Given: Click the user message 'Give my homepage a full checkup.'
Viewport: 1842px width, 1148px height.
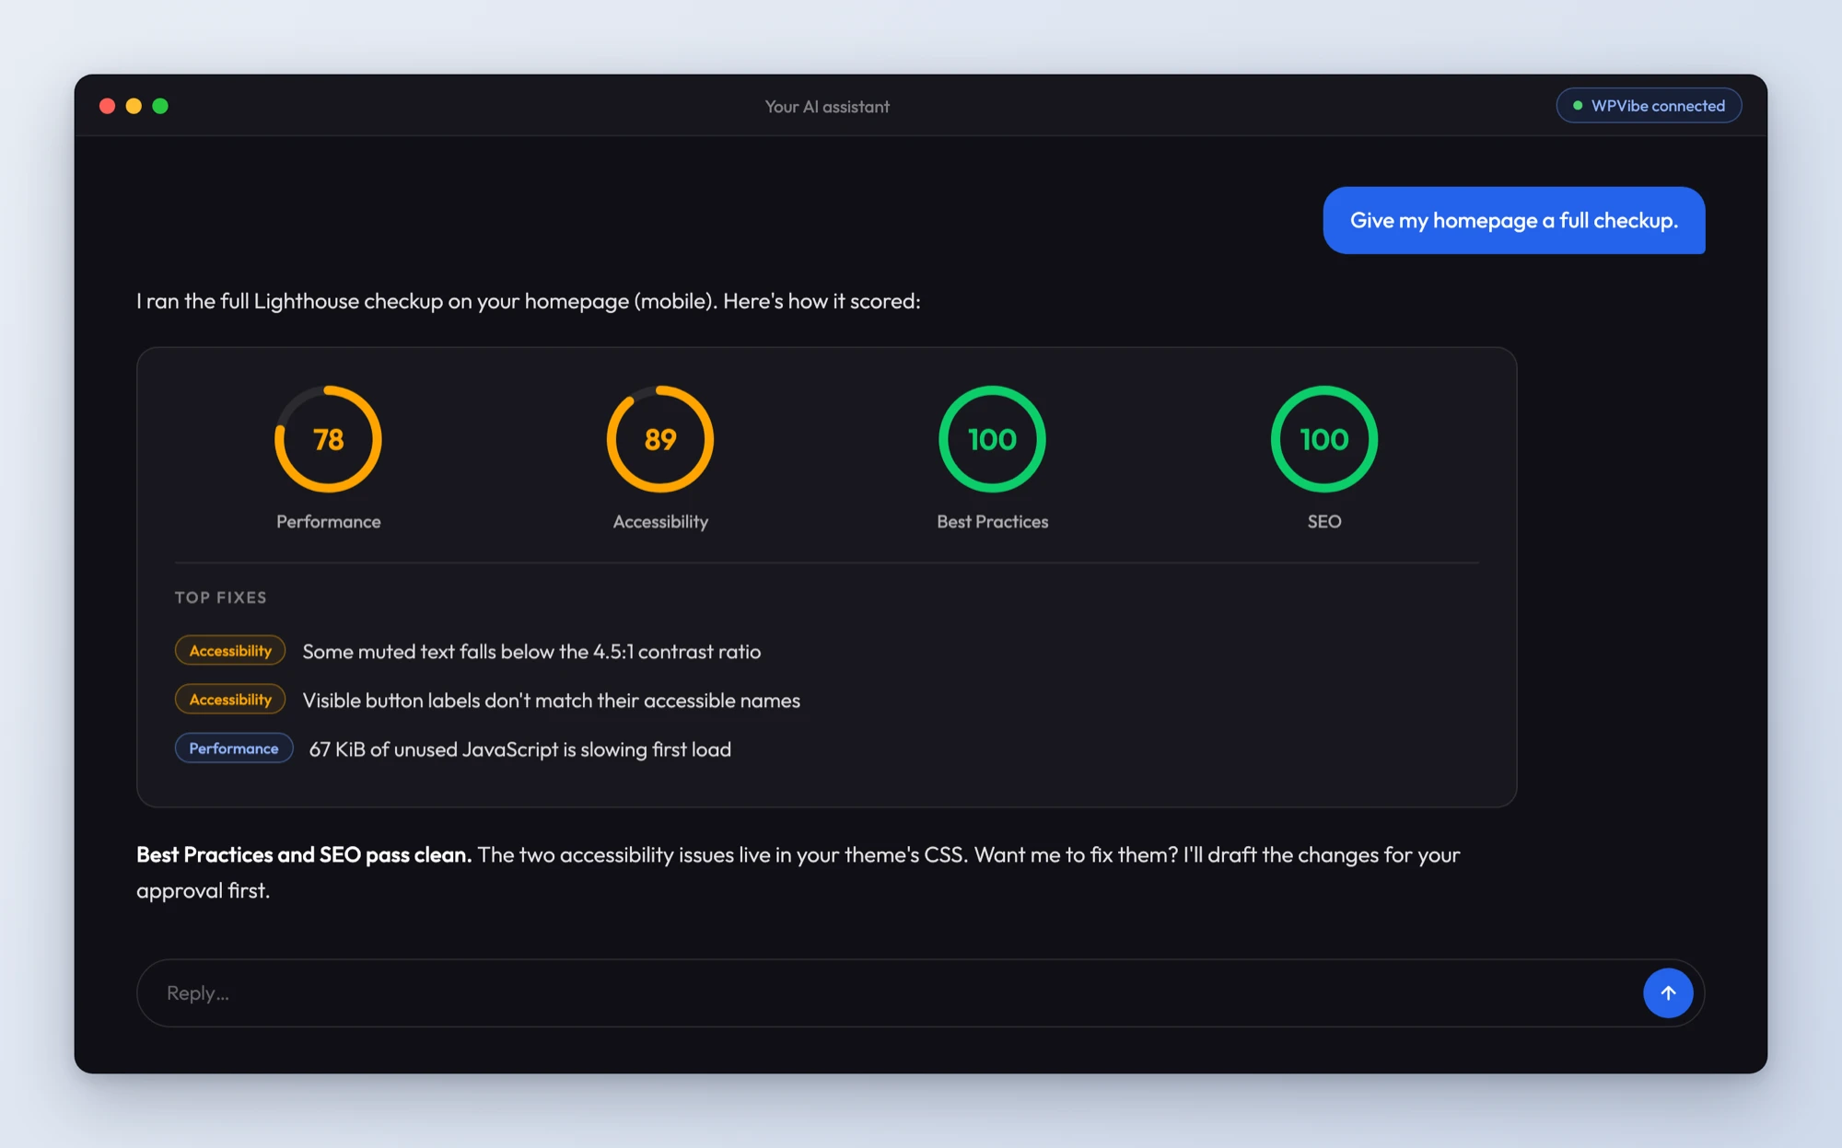Looking at the screenshot, I should pyautogui.click(x=1514, y=220).
